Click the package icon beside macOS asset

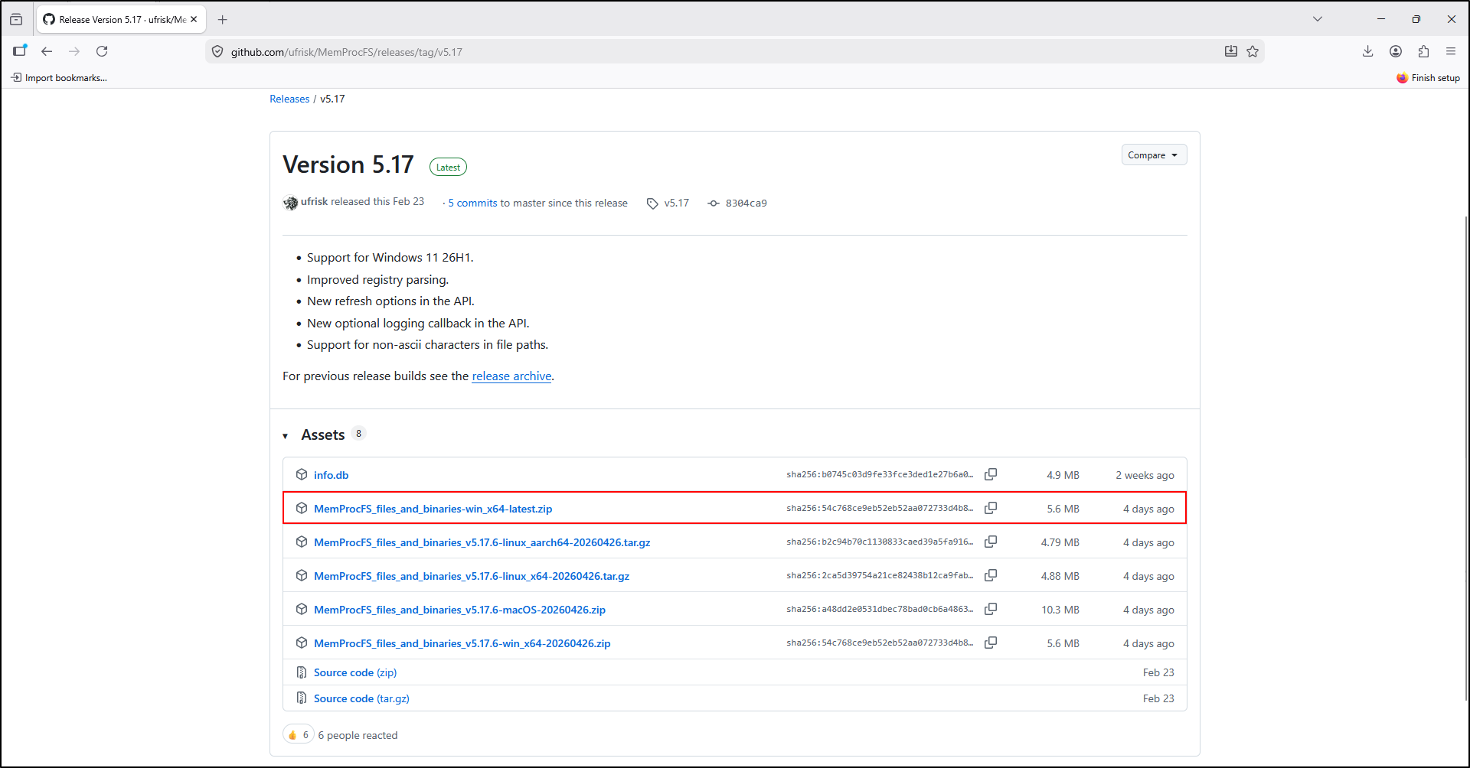pyautogui.click(x=302, y=609)
